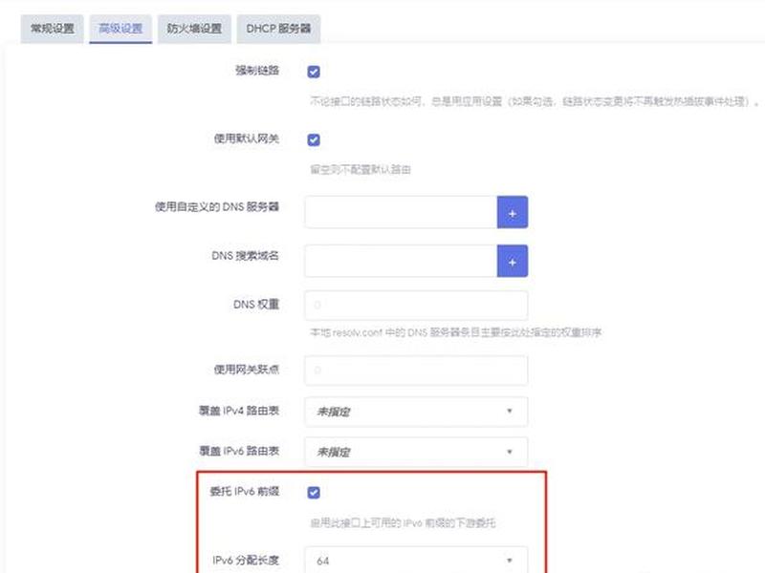Screen dimensions: 765x573
Task: Open the 覆盖 IPv6 路由表 dropdown
Action: 416,452
